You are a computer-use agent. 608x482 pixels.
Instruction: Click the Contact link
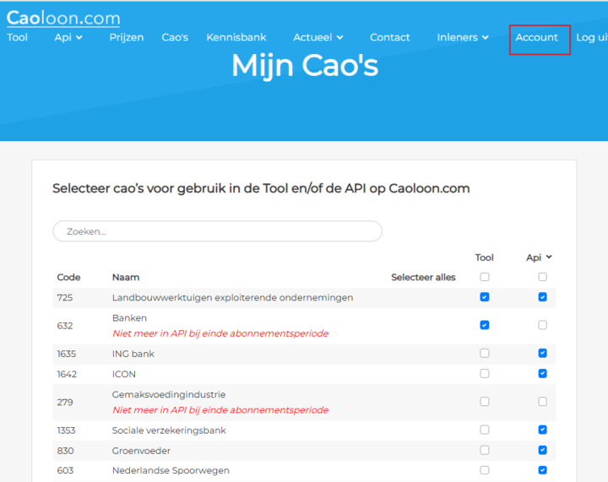tap(389, 37)
